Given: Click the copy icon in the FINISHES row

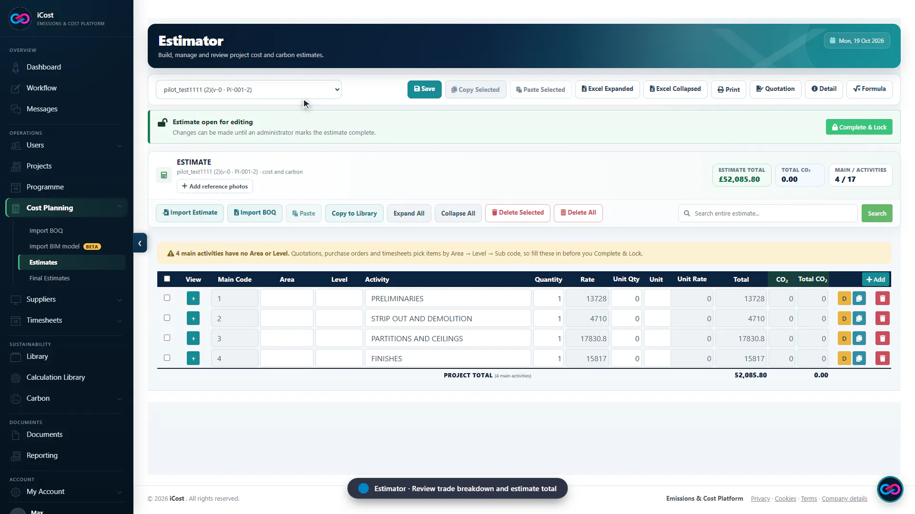Looking at the screenshot, I should [x=859, y=358].
